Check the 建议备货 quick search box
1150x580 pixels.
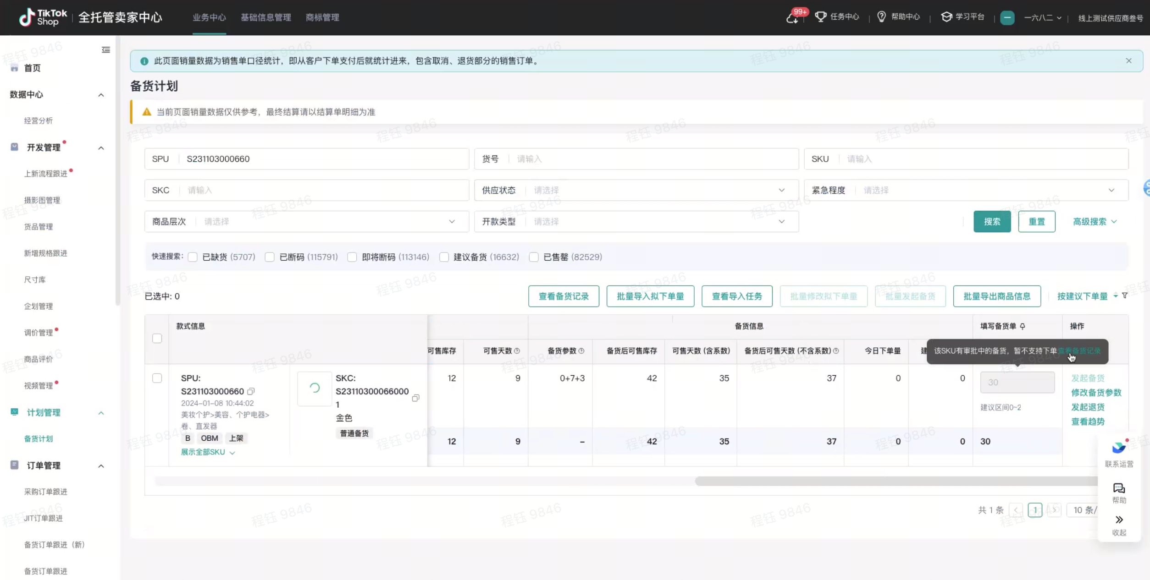tap(444, 257)
